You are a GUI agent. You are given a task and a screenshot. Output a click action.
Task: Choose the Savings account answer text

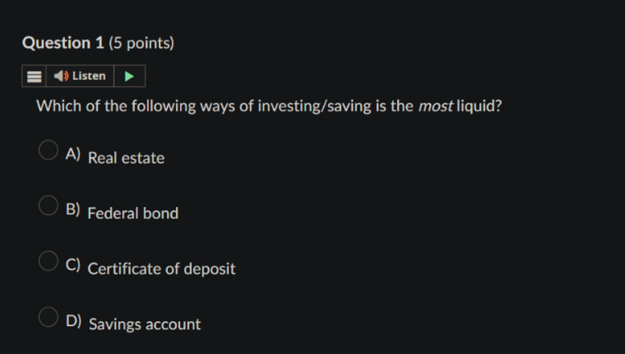point(145,324)
